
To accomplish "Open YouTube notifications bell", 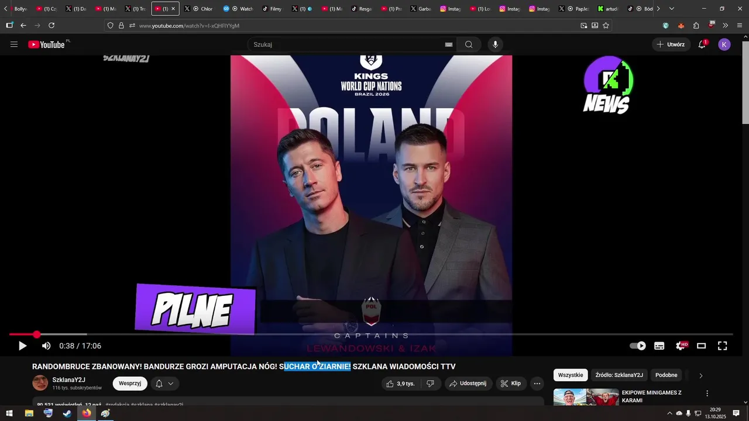I will tap(702, 44).
